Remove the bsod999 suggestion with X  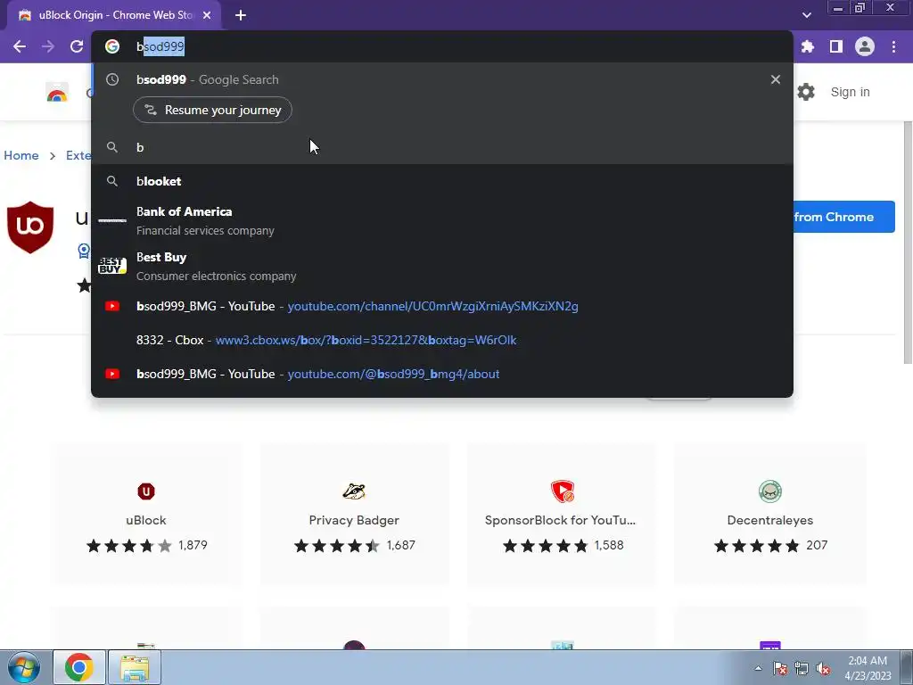point(775,79)
